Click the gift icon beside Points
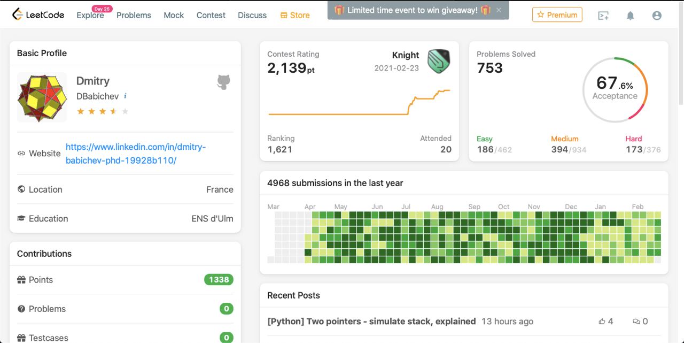The width and height of the screenshot is (684, 343). tap(21, 280)
